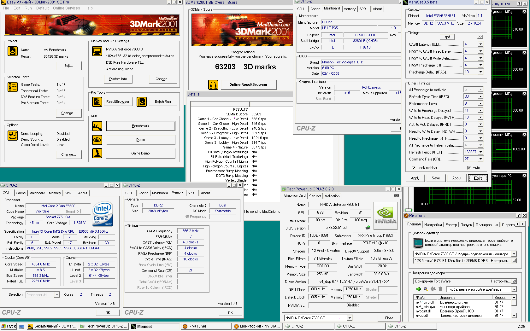Open the RAS# Precharge (tRP) dropdown

pyautogui.click(x=480, y=65)
